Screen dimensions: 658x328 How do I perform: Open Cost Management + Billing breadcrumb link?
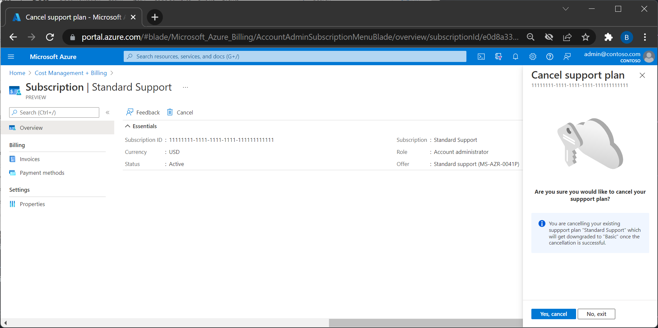point(71,73)
